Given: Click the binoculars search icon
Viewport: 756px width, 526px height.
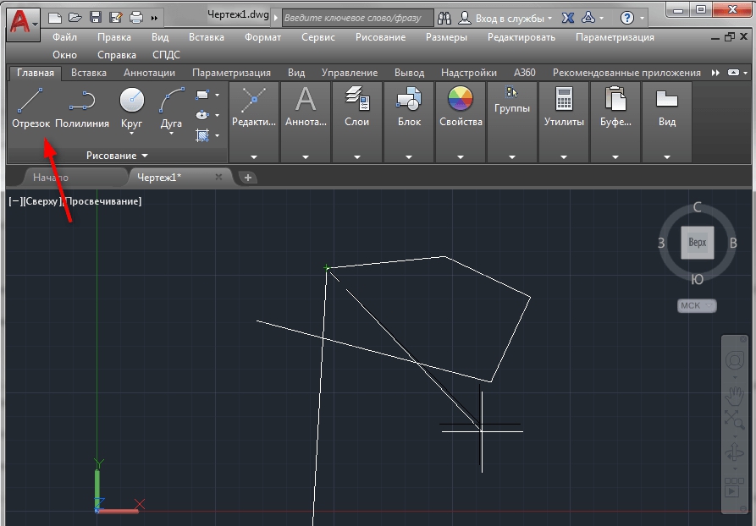Looking at the screenshot, I should tap(444, 19).
